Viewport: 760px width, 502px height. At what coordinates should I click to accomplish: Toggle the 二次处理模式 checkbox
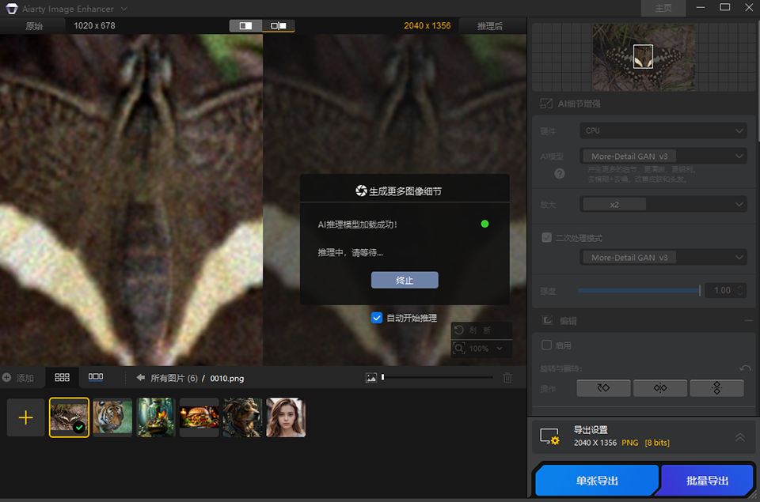(547, 238)
